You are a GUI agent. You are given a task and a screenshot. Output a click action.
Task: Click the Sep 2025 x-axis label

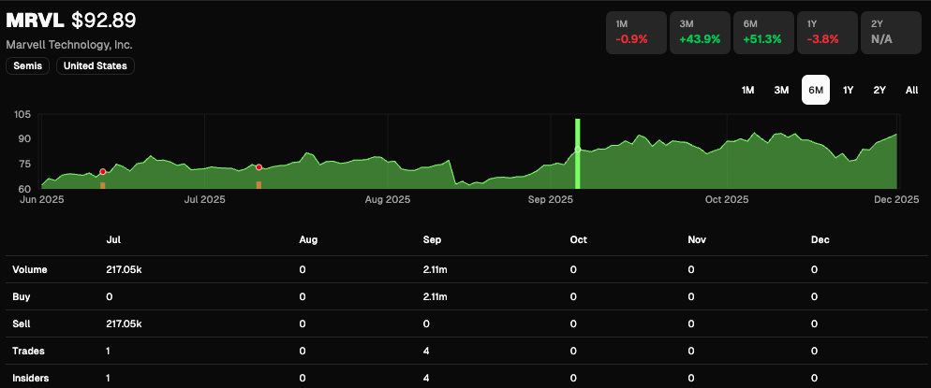[x=551, y=200]
